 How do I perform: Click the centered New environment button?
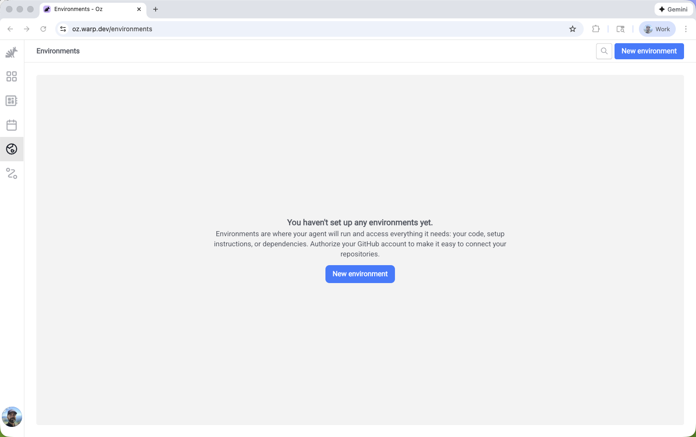pos(360,274)
